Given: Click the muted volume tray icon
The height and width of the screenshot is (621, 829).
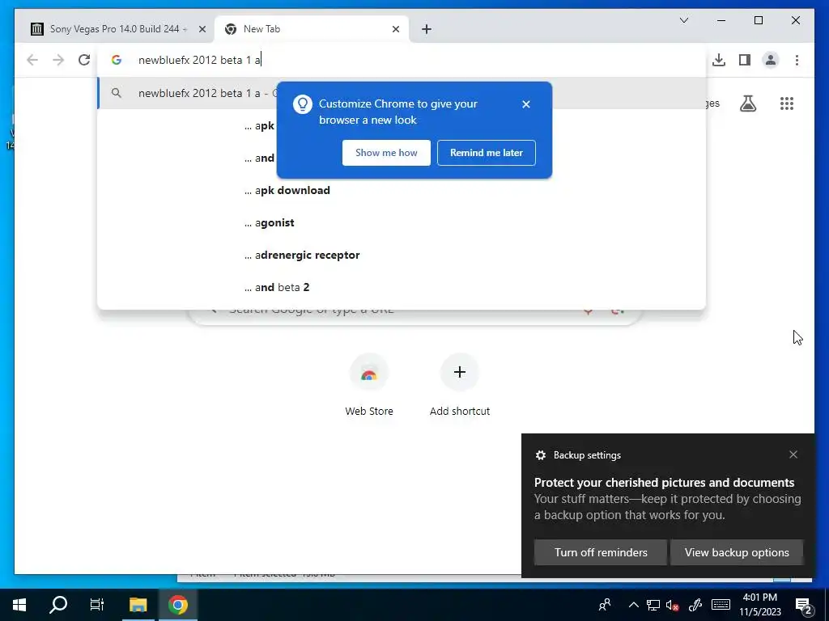Looking at the screenshot, I should 673,605.
